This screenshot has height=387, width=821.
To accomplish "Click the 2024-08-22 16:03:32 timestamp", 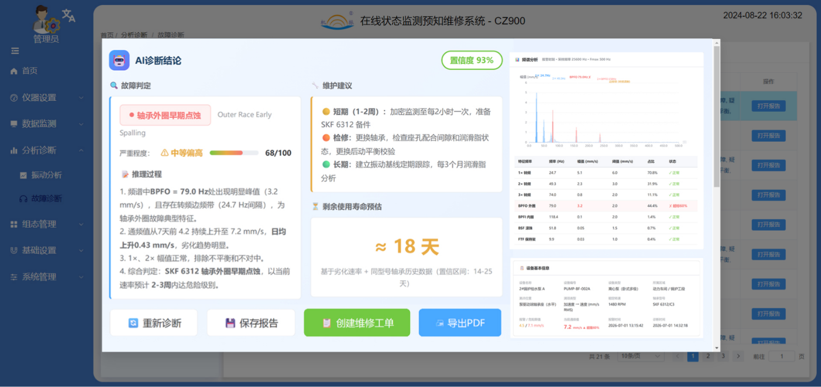I will (762, 16).
